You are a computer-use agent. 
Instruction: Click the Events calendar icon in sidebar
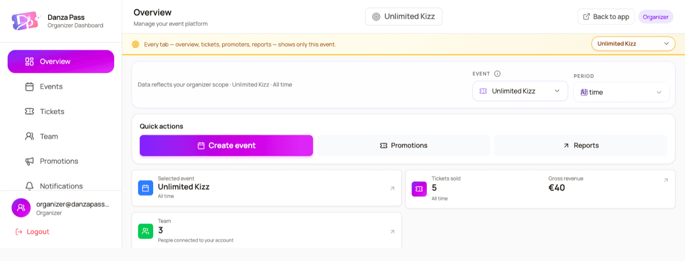29,87
